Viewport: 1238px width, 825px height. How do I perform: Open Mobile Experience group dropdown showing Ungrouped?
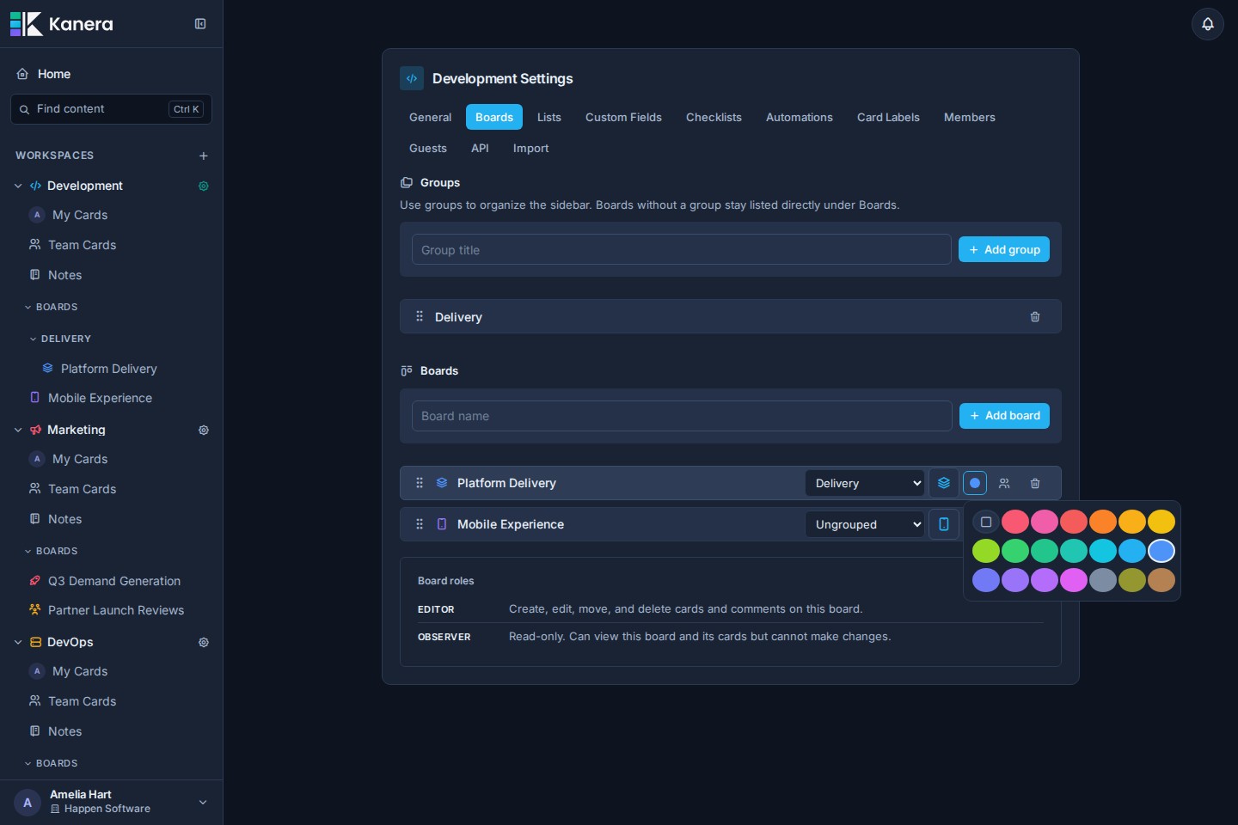[x=865, y=524]
